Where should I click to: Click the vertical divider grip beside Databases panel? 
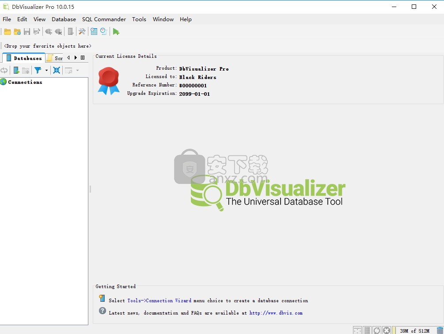[90, 189]
